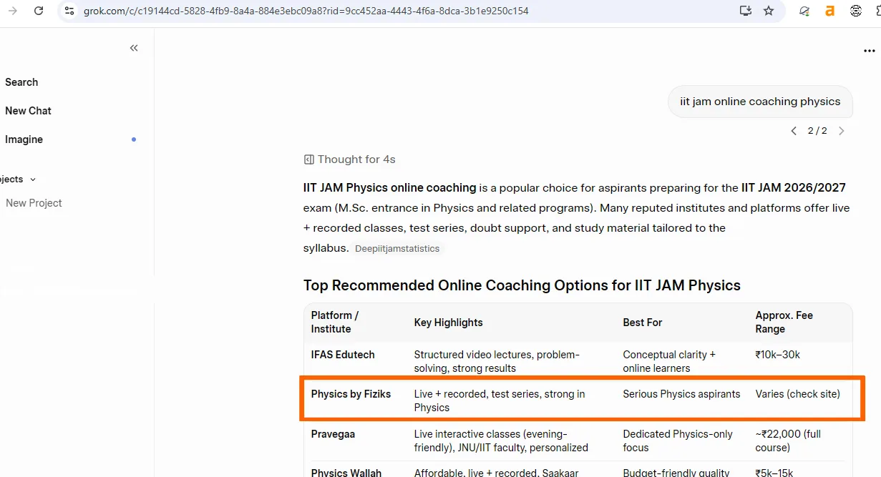Click the blue dot beside Imagine

[134, 139]
